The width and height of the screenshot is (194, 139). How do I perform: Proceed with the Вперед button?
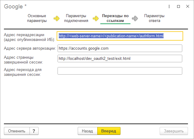[x=109, y=131]
